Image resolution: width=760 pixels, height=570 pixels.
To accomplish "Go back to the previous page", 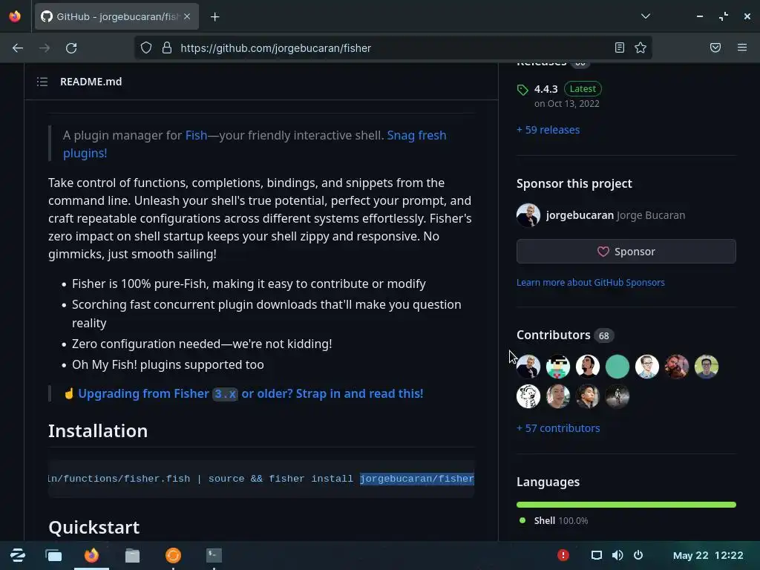I will pyautogui.click(x=18, y=48).
